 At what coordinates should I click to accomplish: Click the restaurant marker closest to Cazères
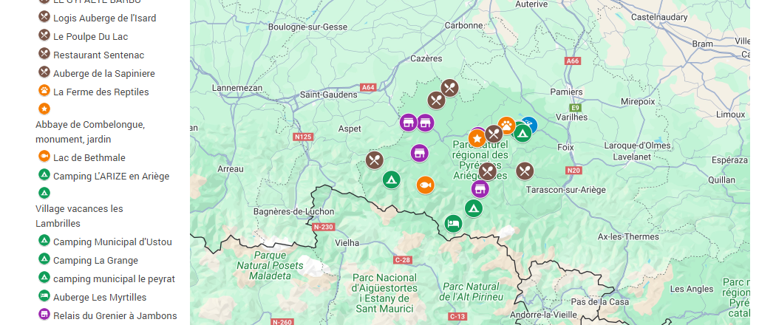point(449,88)
